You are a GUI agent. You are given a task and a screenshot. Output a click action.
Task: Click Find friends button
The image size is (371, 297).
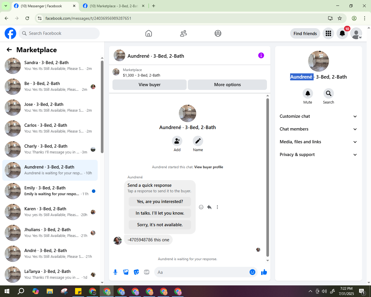tap(305, 33)
